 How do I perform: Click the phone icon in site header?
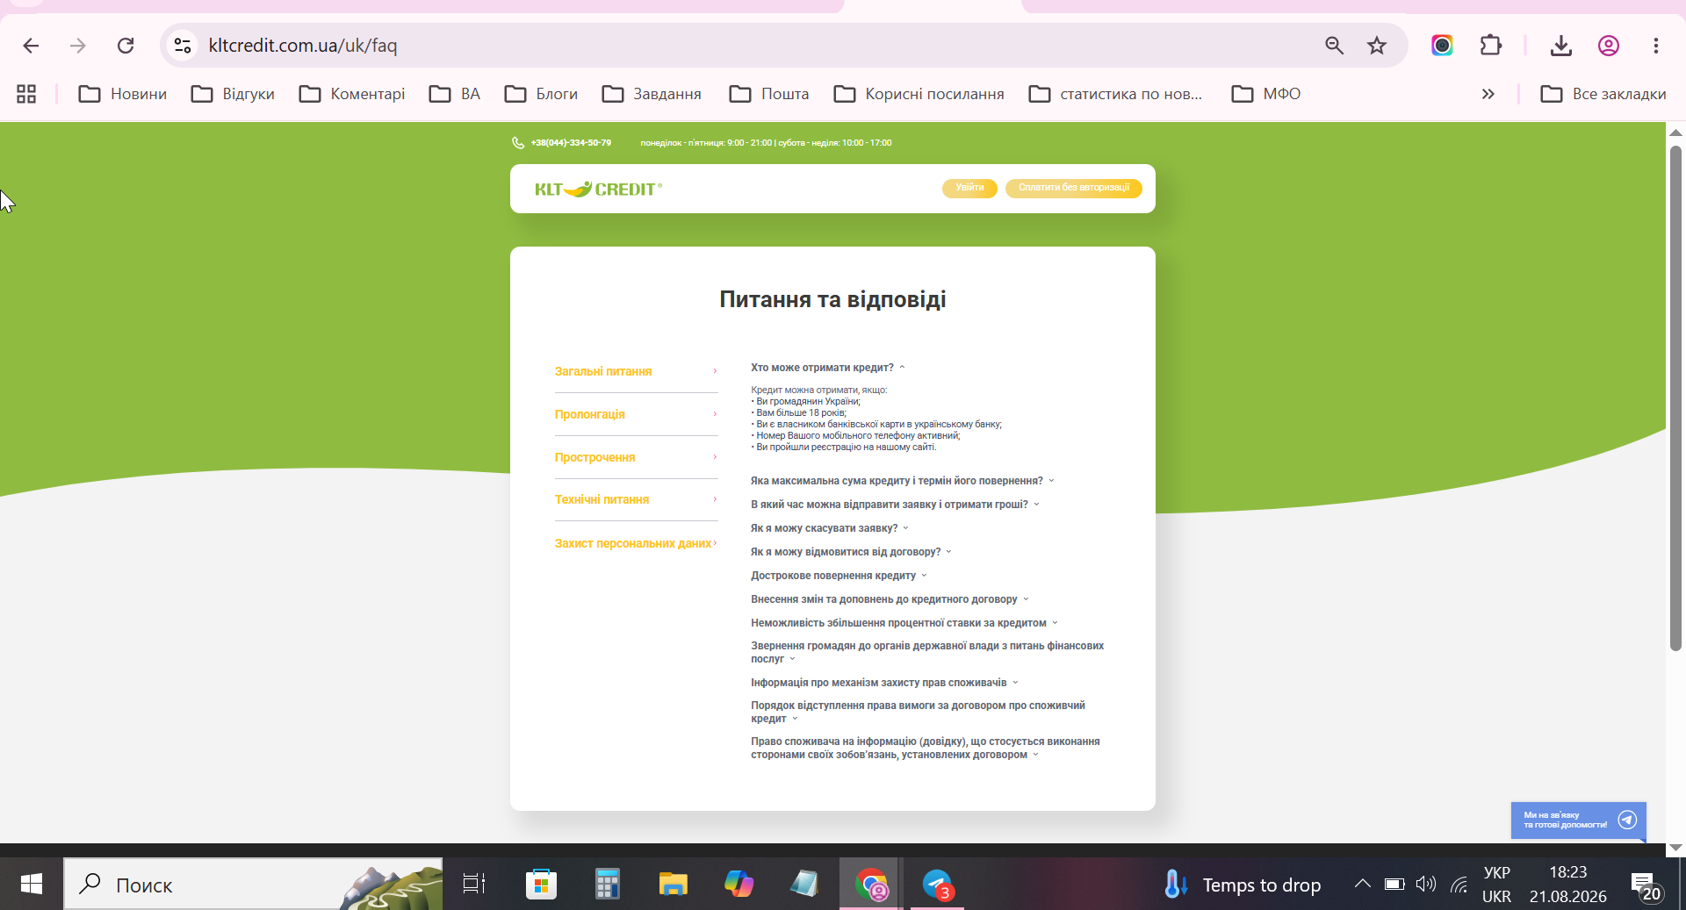pyautogui.click(x=518, y=143)
